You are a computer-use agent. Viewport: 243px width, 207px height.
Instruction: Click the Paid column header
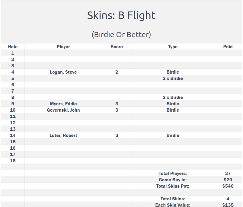pyautogui.click(x=228, y=47)
